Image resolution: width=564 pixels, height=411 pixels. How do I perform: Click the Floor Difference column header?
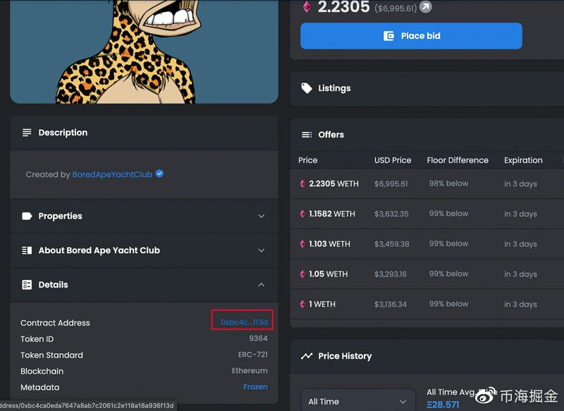[458, 160]
